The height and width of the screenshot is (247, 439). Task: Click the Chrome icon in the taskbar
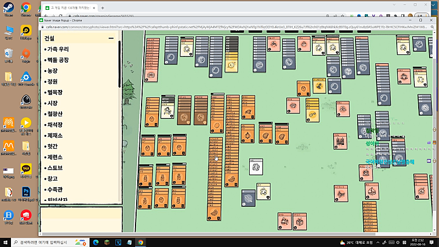[140, 242]
